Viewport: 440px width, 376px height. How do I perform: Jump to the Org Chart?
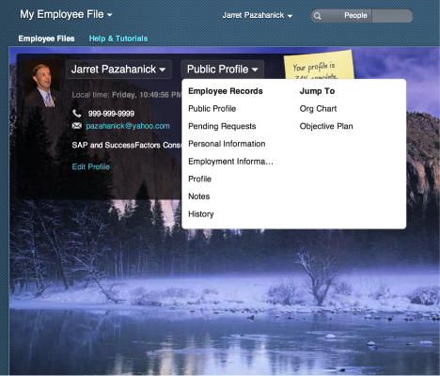318,109
